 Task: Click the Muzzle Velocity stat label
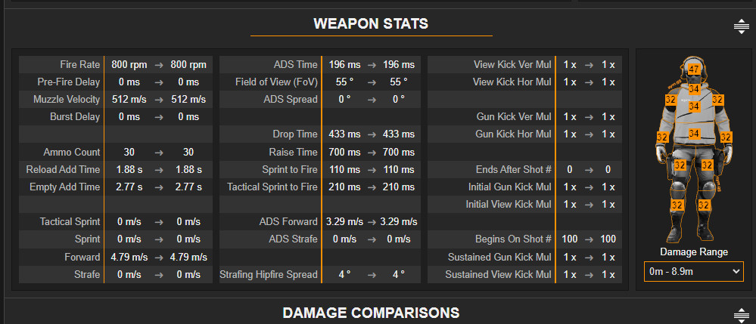67,100
